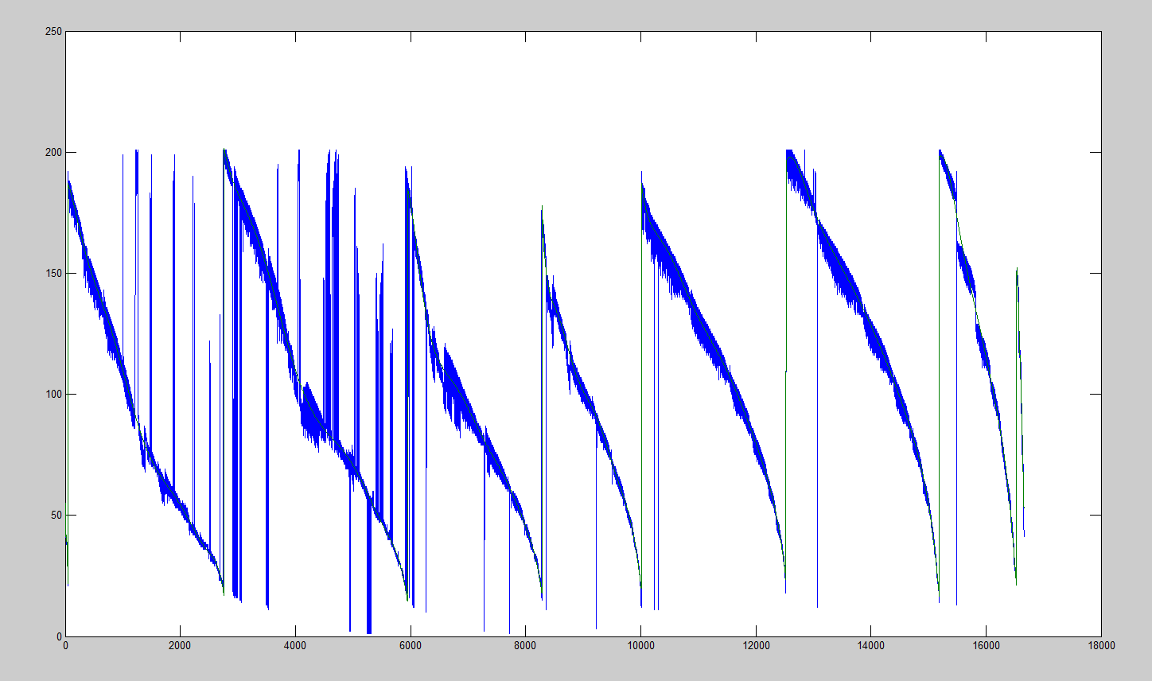Viewport: 1152px width, 681px height.
Task: Click the x-axis origin label 0
Action: pos(65,647)
